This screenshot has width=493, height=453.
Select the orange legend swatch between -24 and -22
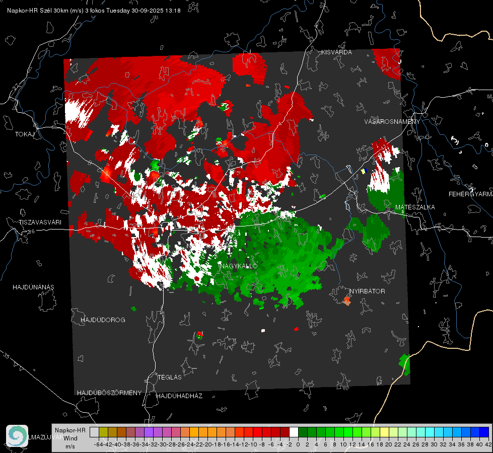(x=194, y=432)
